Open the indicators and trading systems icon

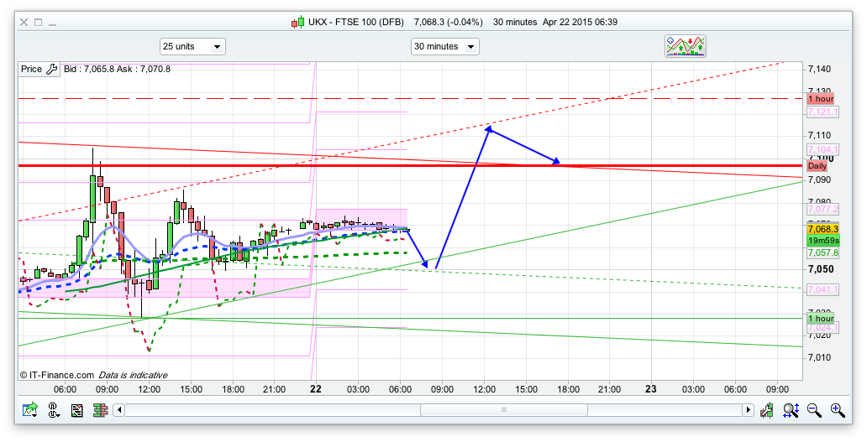pos(686,46)
